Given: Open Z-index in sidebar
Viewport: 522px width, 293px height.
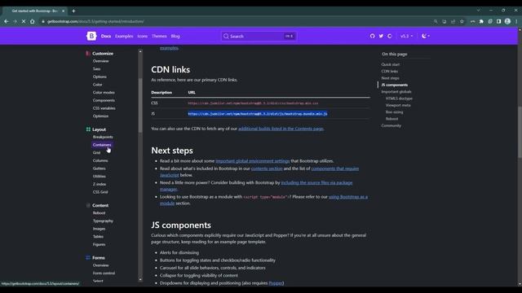Looking at the screenshot, I should pos(100,184).
